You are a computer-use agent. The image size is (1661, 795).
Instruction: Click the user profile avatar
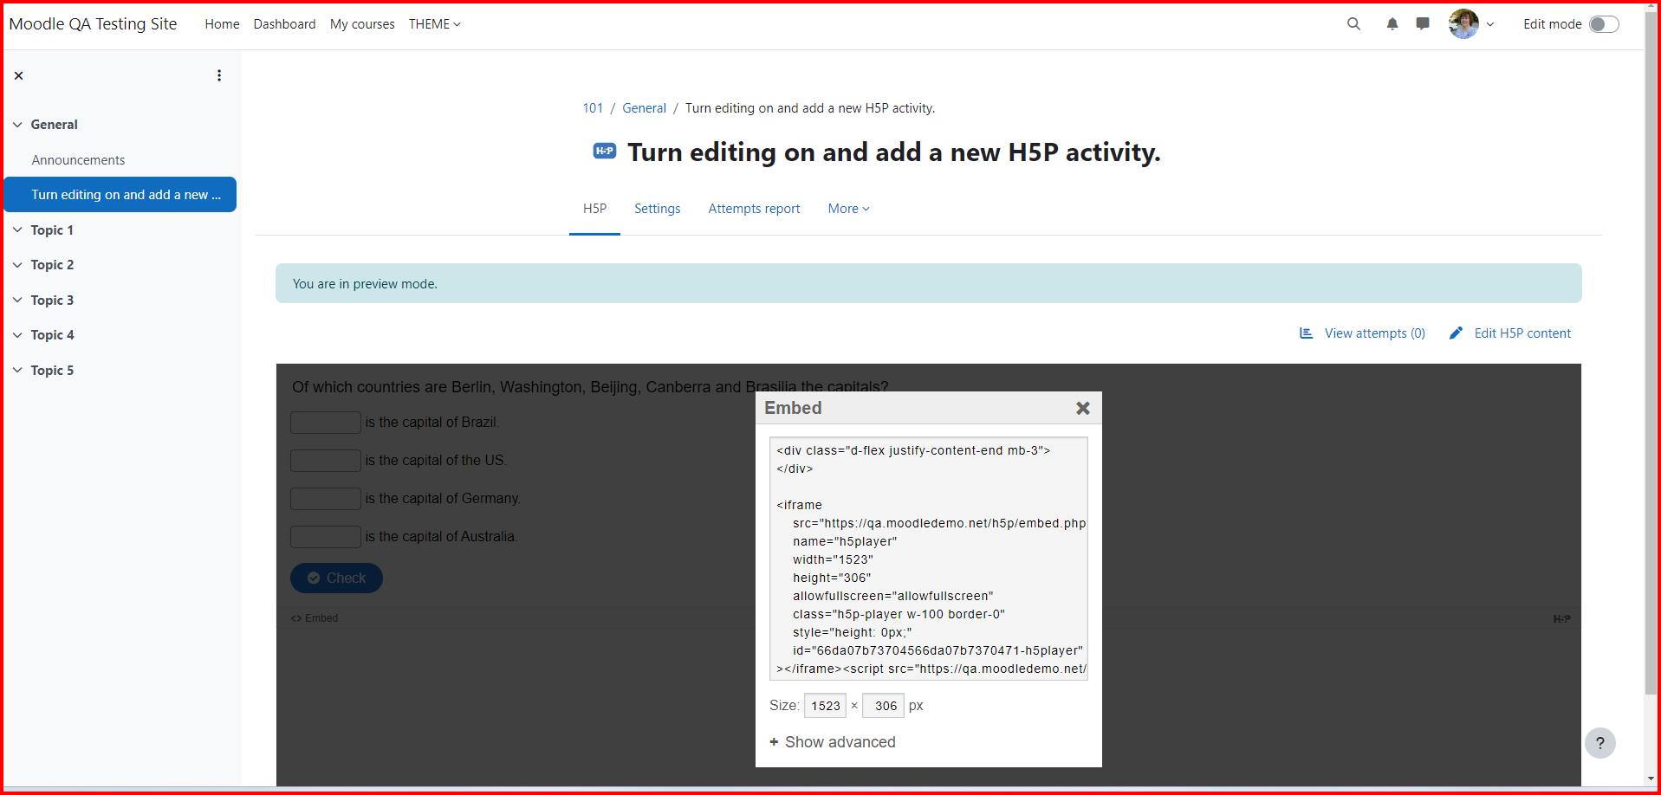[x=1463, y=24]
